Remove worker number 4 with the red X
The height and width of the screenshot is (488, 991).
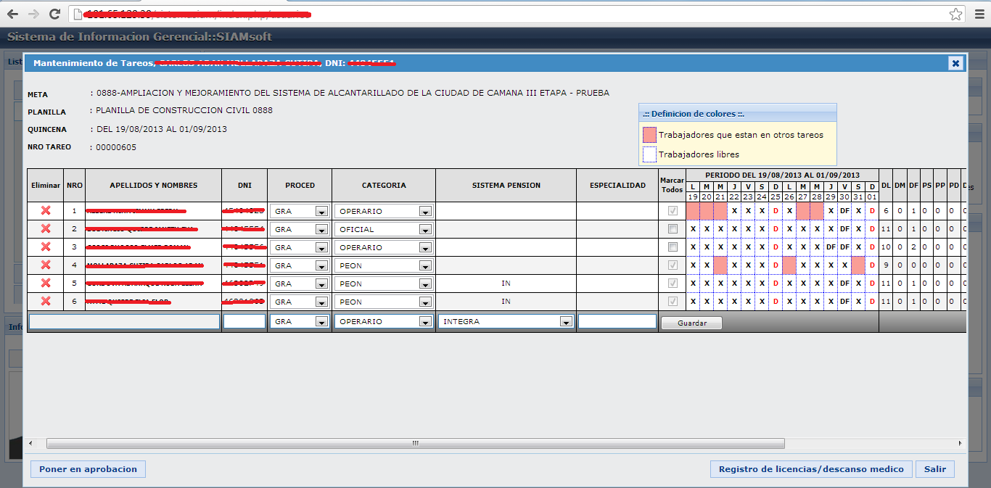point(45,265)
